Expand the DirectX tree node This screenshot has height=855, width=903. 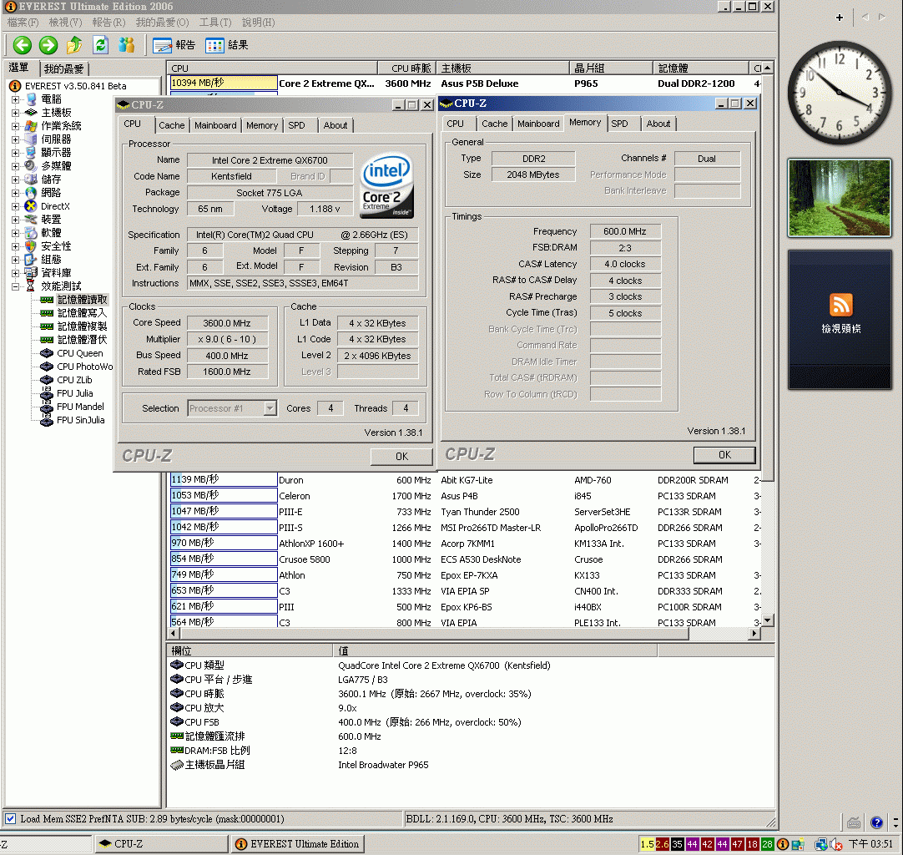16,206
